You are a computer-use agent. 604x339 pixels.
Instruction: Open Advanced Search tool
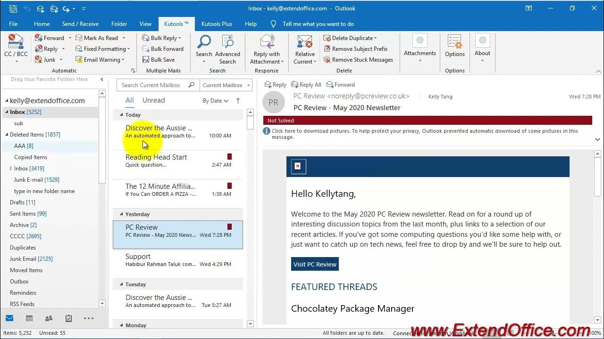(227, 49)
